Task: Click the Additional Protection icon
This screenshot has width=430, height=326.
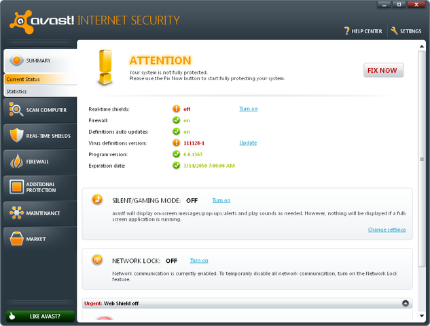Action: 15,187
